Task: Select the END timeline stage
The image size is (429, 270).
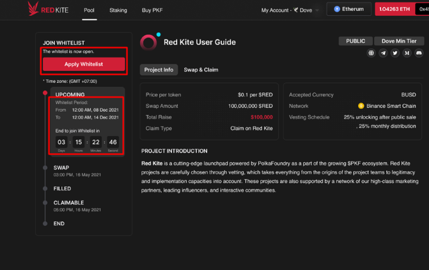Action: [59, 223]
